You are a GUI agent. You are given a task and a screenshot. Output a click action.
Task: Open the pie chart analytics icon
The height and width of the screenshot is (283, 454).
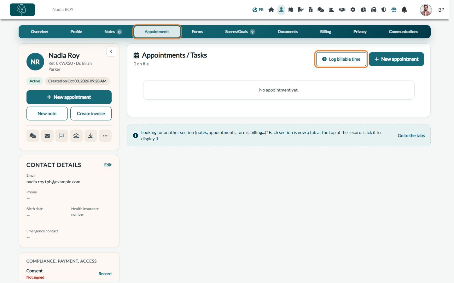[x=363, y=10]
